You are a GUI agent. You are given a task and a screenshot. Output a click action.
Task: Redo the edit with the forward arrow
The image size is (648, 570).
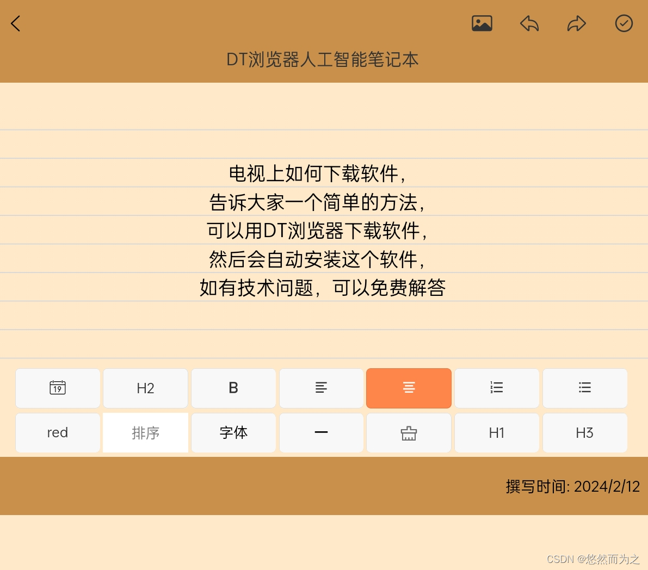[577, 23]
